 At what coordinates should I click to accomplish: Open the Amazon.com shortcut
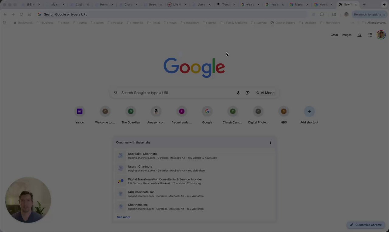tap(156, 115)
